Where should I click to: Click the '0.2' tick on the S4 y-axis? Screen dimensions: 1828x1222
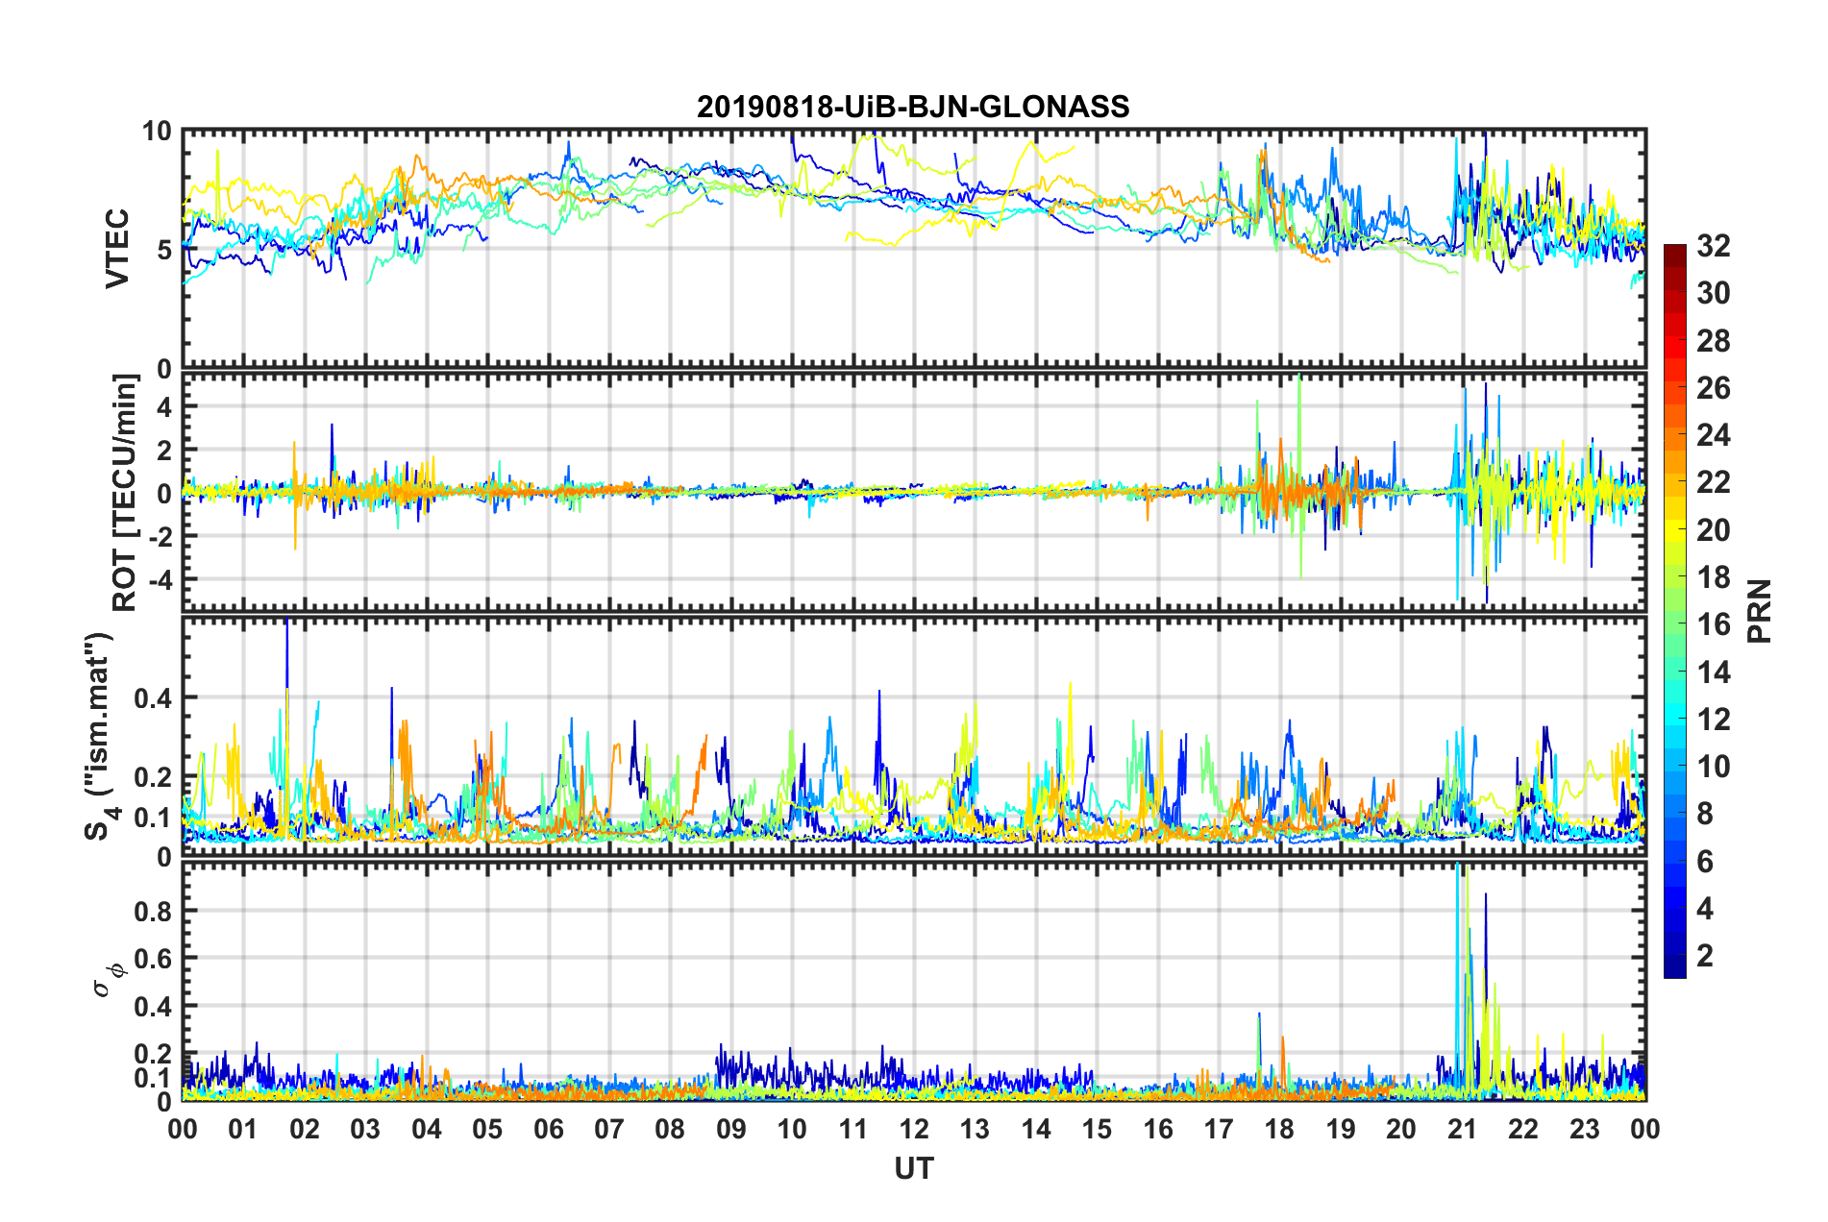pos(154,777)
